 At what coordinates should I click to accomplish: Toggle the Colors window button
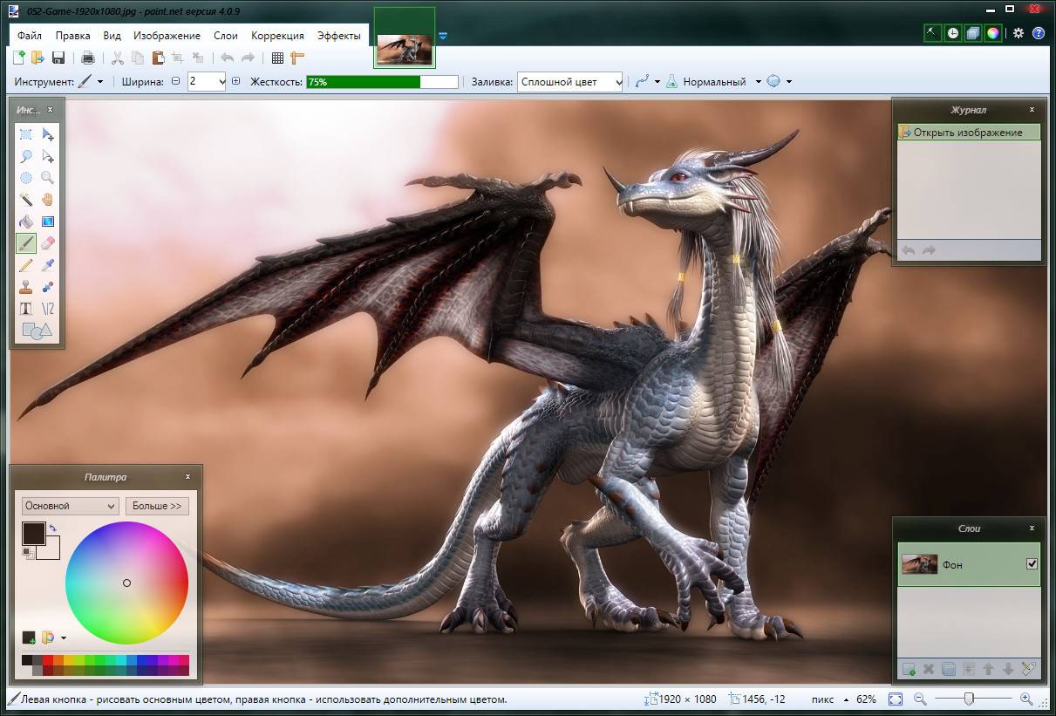(993, 33)
